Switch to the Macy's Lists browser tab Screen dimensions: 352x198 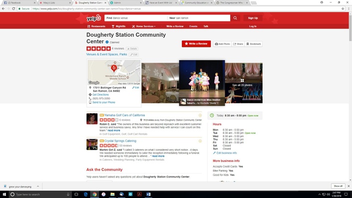click(x=54, y=2)
